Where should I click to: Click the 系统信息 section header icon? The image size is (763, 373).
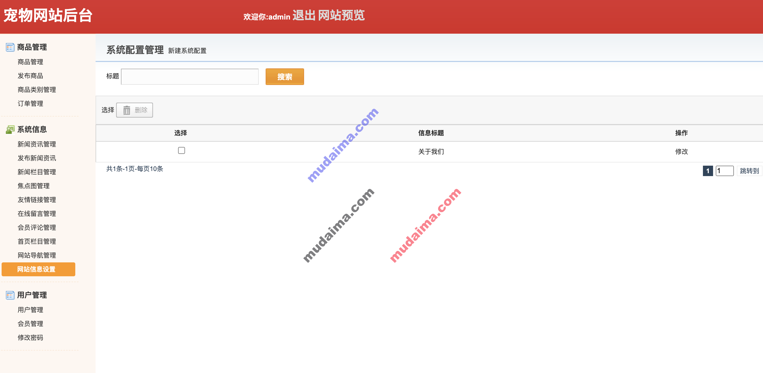tap(10, 130)
